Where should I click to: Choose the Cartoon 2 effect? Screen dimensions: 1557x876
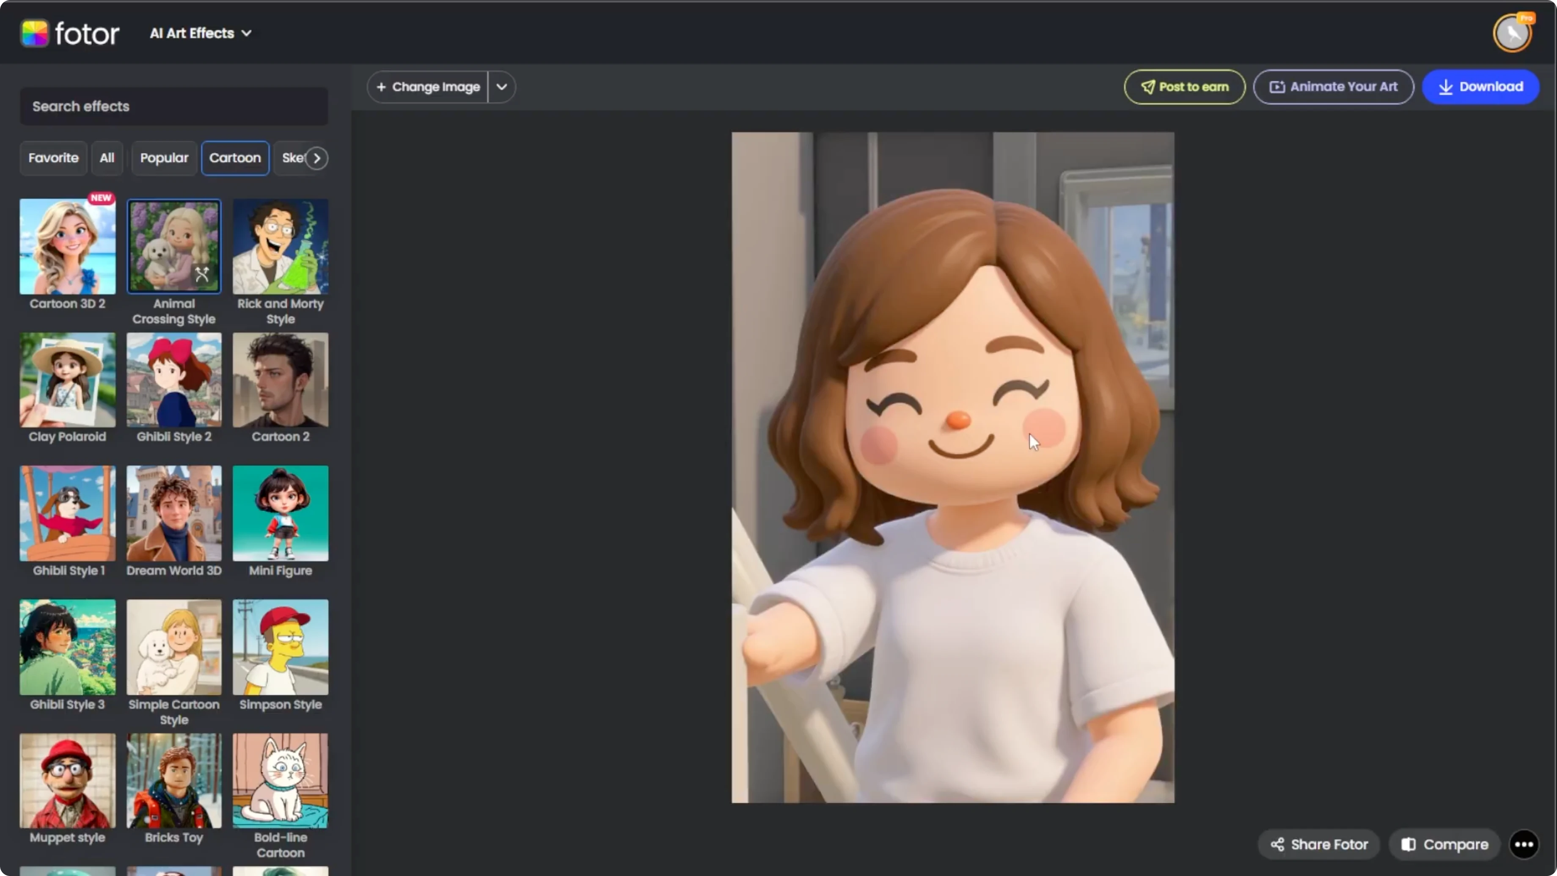[281, 380]
